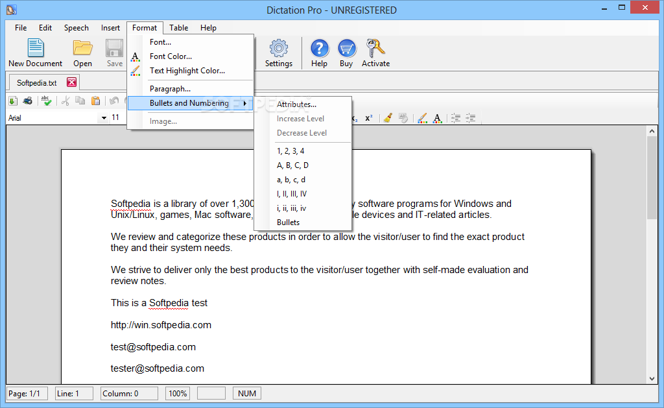
Task: Click the Line: 1 status indicator
Action: tap(74, 394)
